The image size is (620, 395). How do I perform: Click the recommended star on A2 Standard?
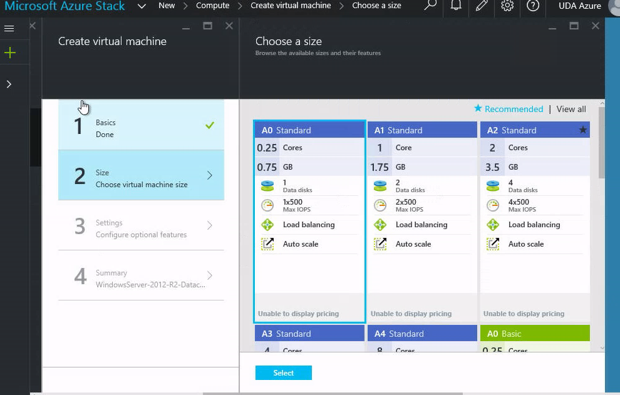(583, 130)
